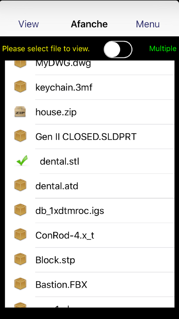Click the box icon beside db_1xdtmroc.igs
Screen dimensions: 179x319
point(20,211)
